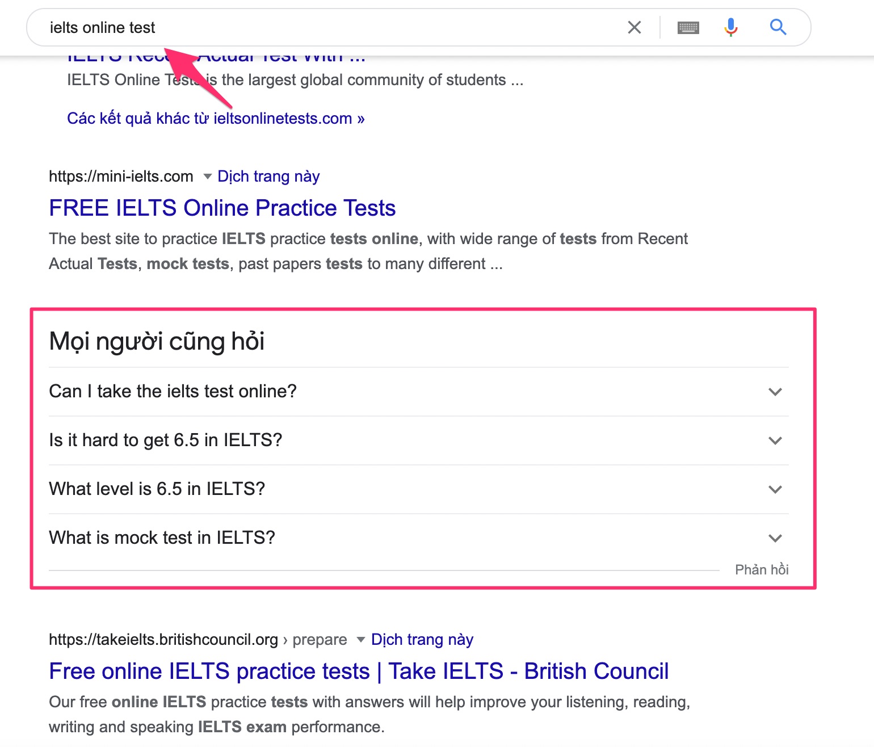
Task: Submit search using the magnifying glass icon
Action: click(778, 27)
